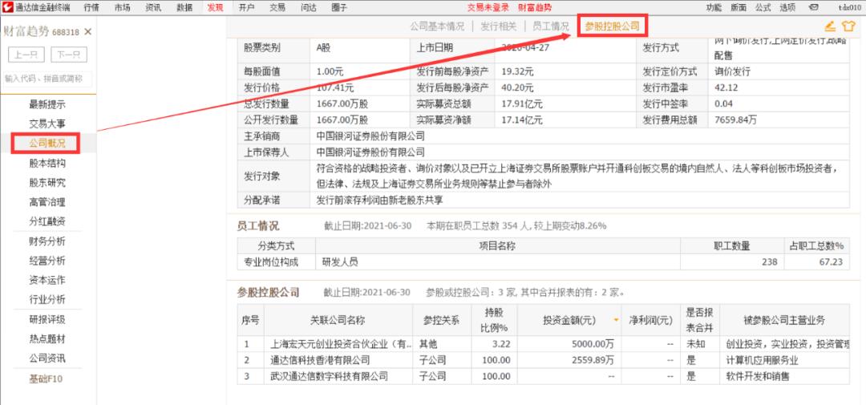Open 行业分析 in the sidebar

click(47, 299)
